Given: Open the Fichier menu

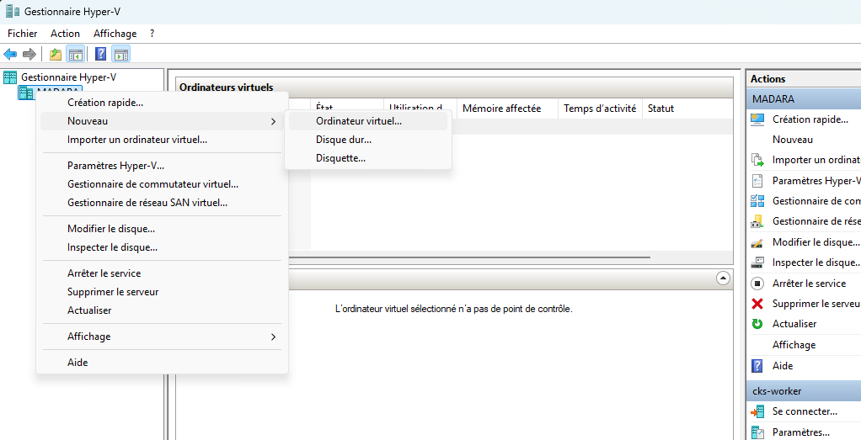Looking at the screenshot, I should [23, 34].
